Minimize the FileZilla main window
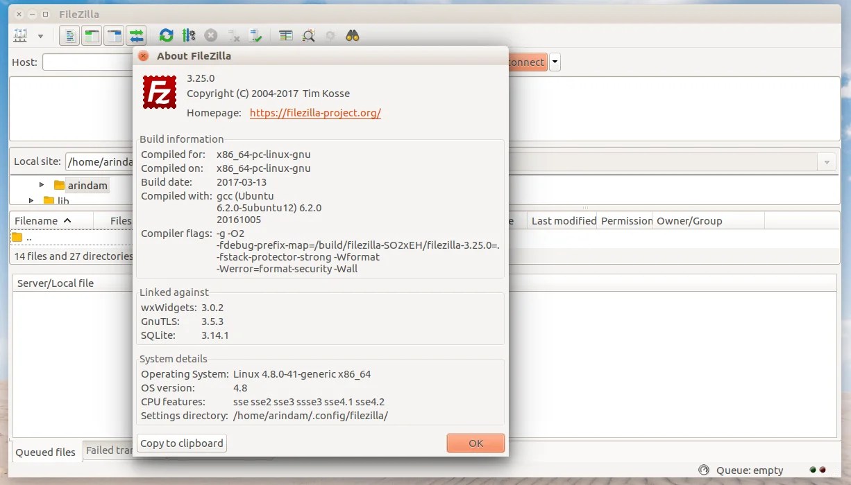This screenshot has width=851, height=485. (x=32, y=14)
